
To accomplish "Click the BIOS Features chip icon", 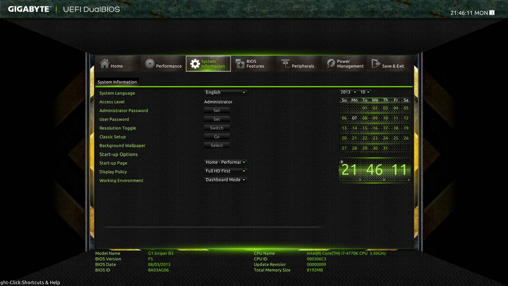I will tap(240, 64).
